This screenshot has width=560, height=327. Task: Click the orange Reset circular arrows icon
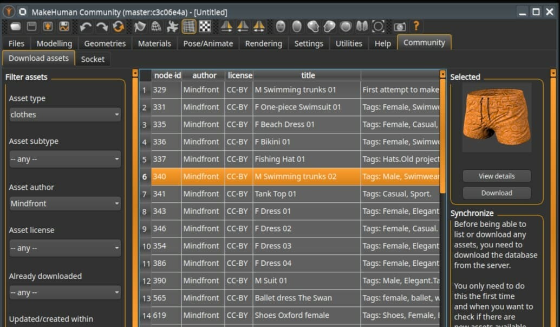(119, 27)
